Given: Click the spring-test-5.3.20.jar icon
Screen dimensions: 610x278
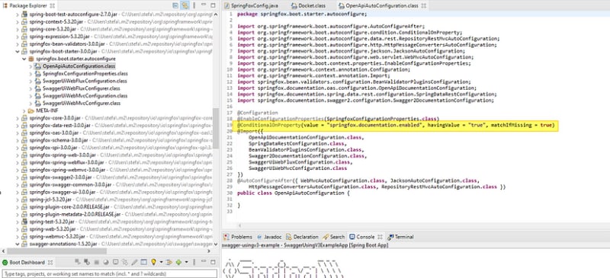Looking at the screenshot, I should pos(25,222).
